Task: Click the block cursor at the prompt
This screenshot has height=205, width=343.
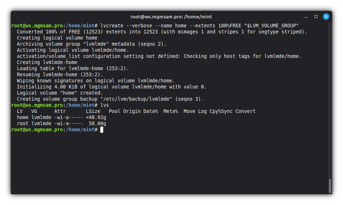Action: (x=102, y=129)
